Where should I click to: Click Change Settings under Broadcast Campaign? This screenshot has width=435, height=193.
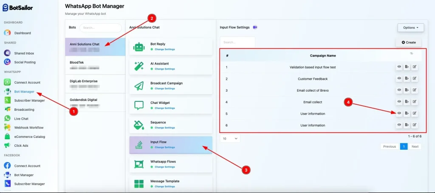(164, 89)
